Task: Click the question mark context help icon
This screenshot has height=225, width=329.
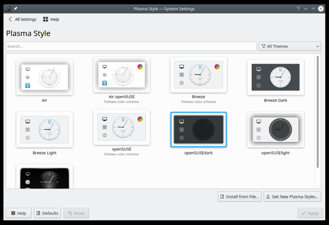Action: pyautogui.click(x=298, y=9)
